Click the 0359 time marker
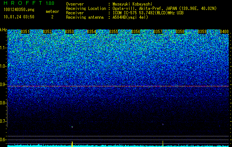 pyautogui.click(x=202, y=32)
